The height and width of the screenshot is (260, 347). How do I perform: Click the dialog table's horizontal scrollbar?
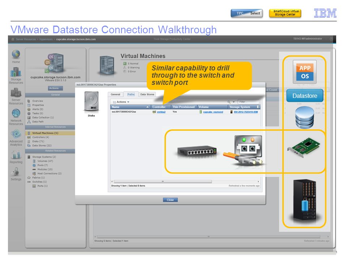(163, 182)
